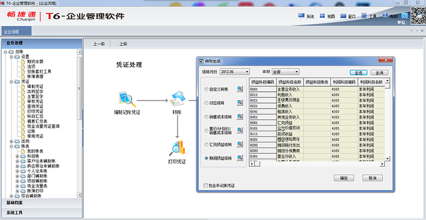
Task: Expand the 出纳 tree node
Action: coord(11,141)
